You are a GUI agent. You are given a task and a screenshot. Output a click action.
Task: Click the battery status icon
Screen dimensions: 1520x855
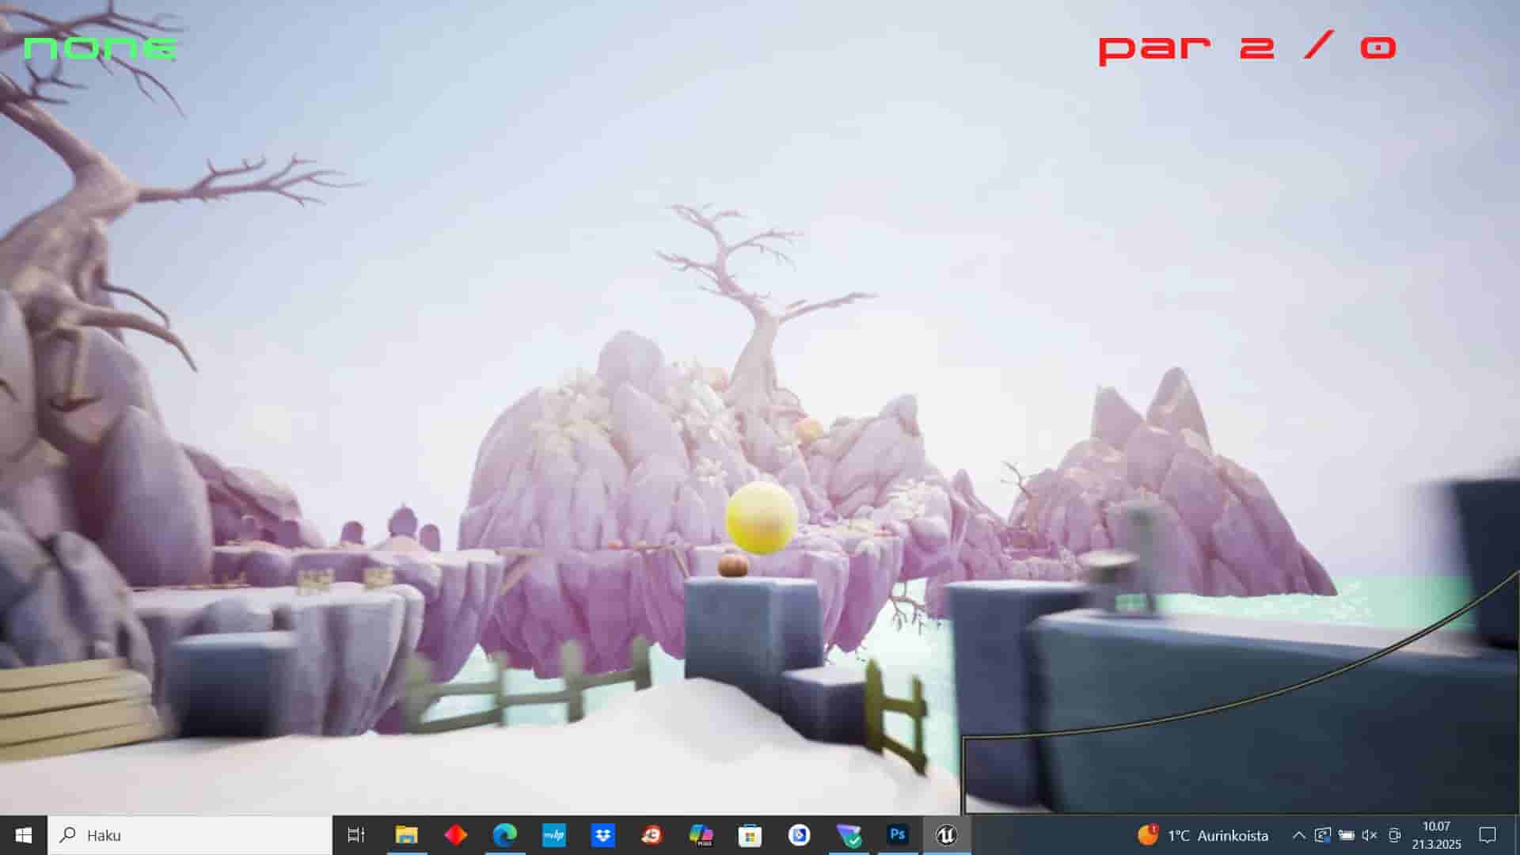(x=1346, y=835)
